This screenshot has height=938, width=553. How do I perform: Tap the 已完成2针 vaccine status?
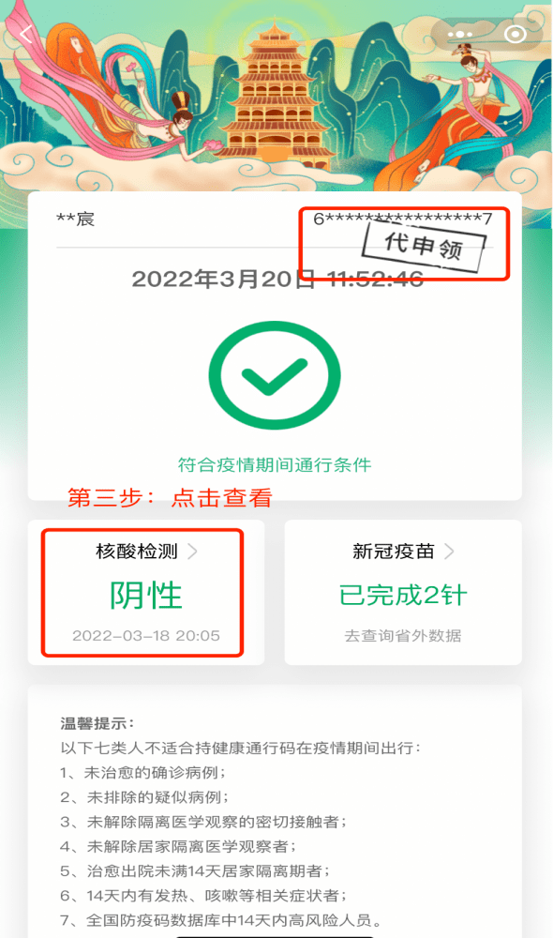pyautogui.click(x=403, y=596)
